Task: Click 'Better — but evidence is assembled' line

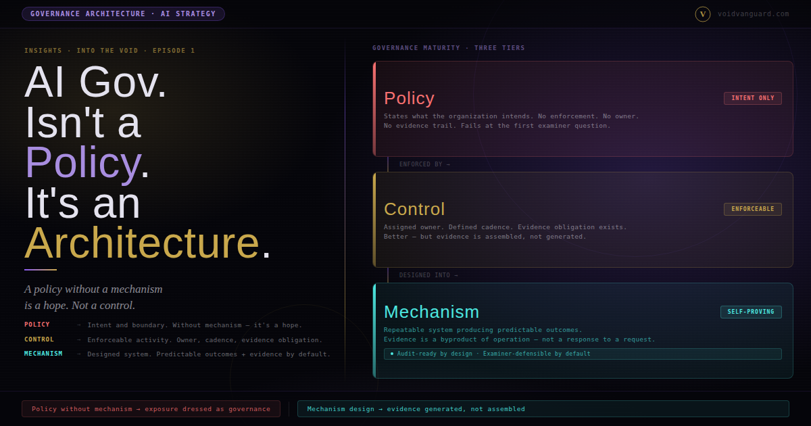Action: (485, 237)
